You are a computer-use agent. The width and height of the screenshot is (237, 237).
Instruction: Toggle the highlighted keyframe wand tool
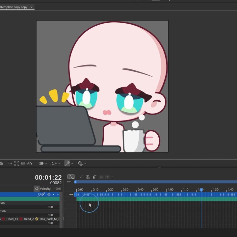tap(67, 163)
